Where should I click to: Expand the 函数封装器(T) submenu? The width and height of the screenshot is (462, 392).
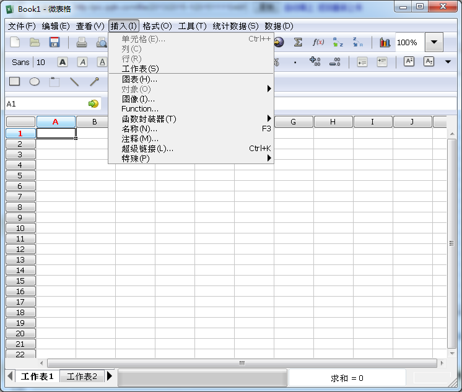(x=149, y=119)
